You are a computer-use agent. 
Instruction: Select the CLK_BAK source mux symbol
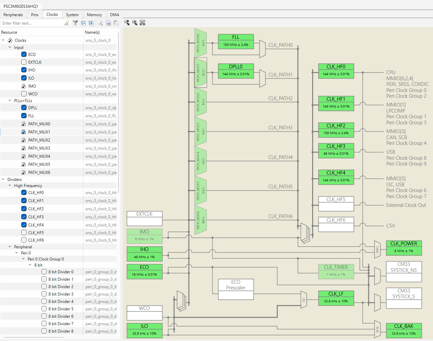(377, 329)
